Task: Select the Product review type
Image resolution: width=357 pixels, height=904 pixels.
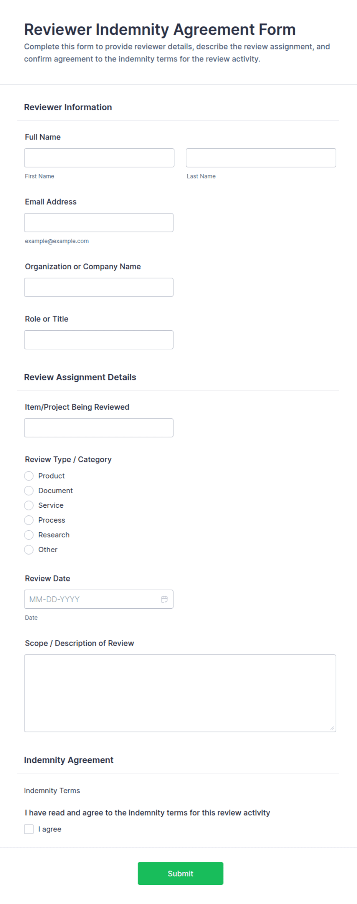Action: [x=29, y=476]
